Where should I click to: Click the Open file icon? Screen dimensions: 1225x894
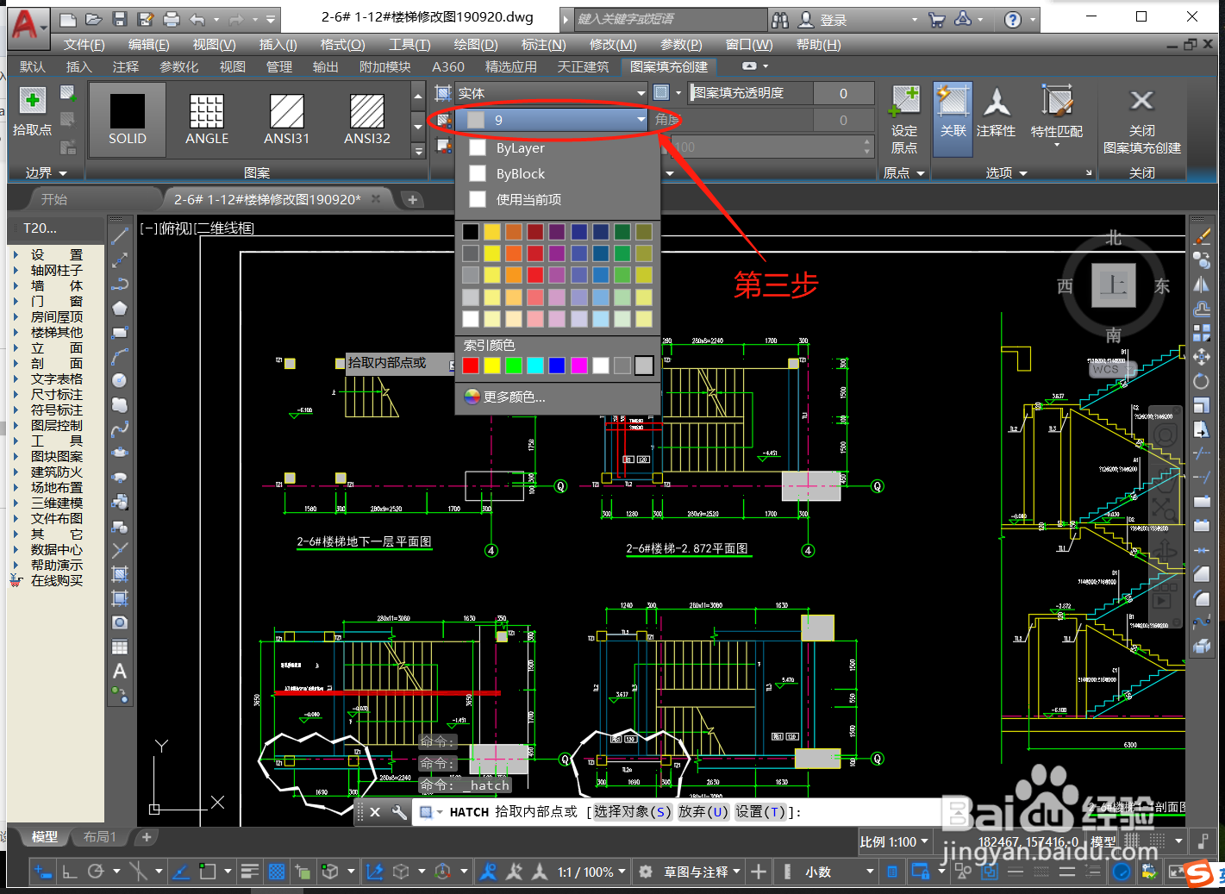tap(94, 19)
